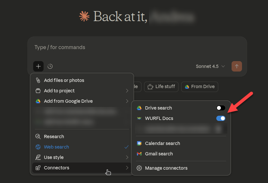Click the From Drive suggestion chip
The height and width of the screenshot is (183, 268).
point(200,87)
